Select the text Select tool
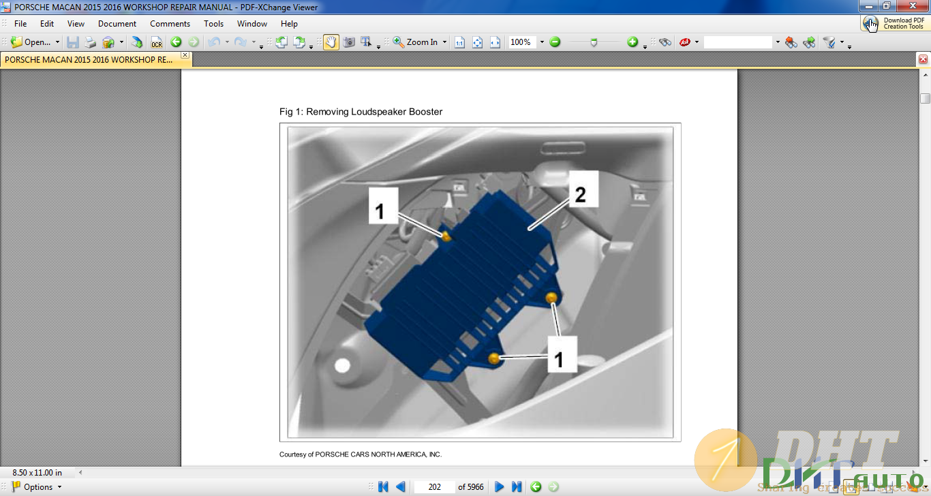The image size is (931, 496). pos(366,42)
